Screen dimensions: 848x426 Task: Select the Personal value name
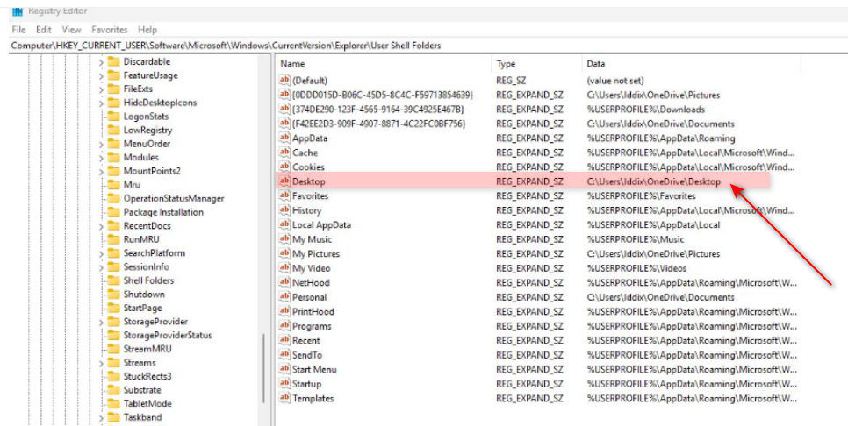309,297
